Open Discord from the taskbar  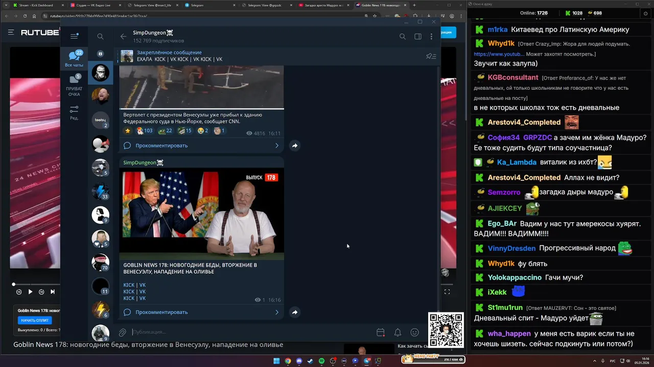pyautogui.click(x=299, y=361)
